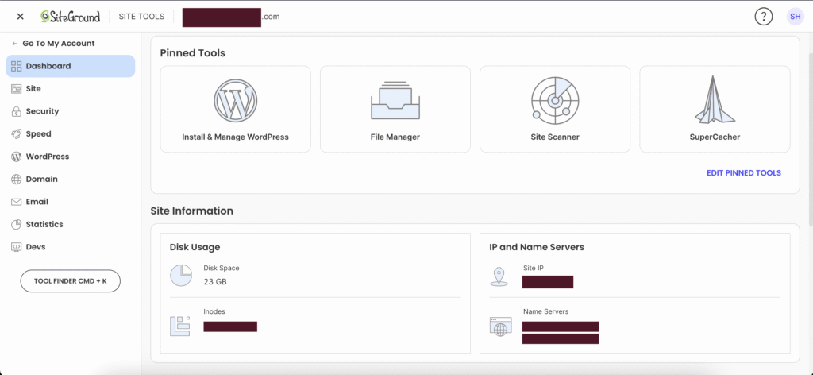Click the Disk Space pie chart icon
Viewport: 813px width, 375px height.
[181, 275]
